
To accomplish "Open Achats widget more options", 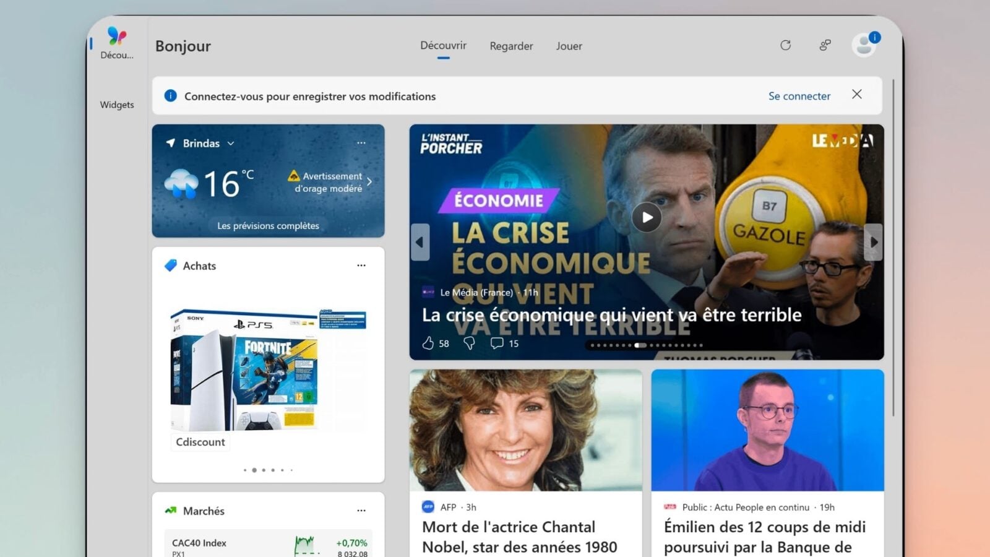I will click(361, 266).
